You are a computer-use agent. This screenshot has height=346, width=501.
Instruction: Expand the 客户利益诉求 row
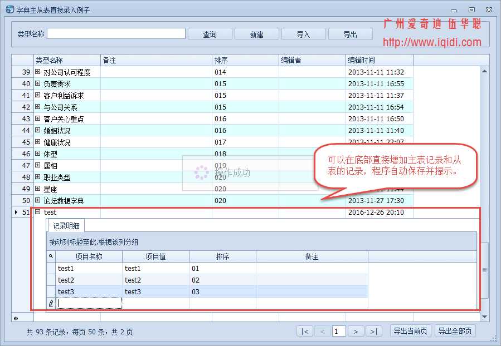[x=38, y=95]
